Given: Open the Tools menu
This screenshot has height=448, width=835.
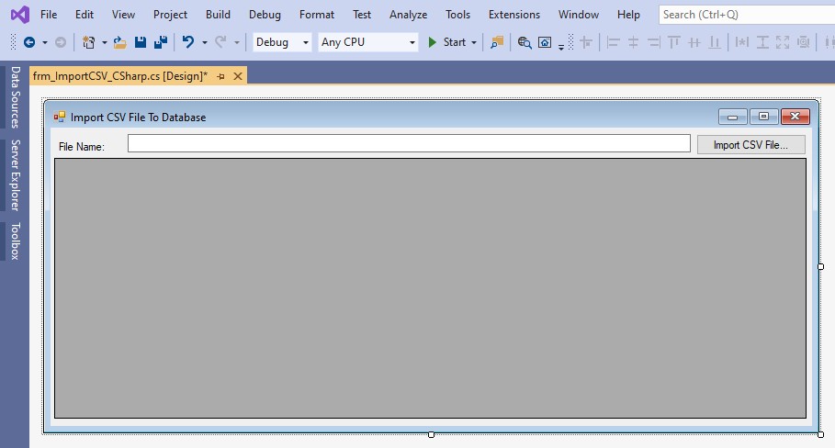Looking at the screenshot, I should coord(457,15).
